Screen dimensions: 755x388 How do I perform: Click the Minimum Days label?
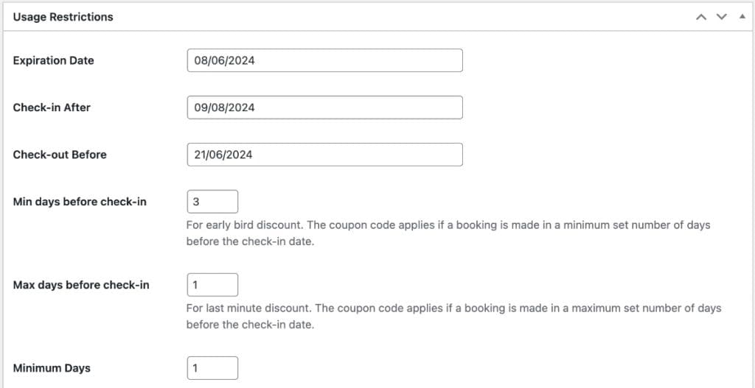52,368
